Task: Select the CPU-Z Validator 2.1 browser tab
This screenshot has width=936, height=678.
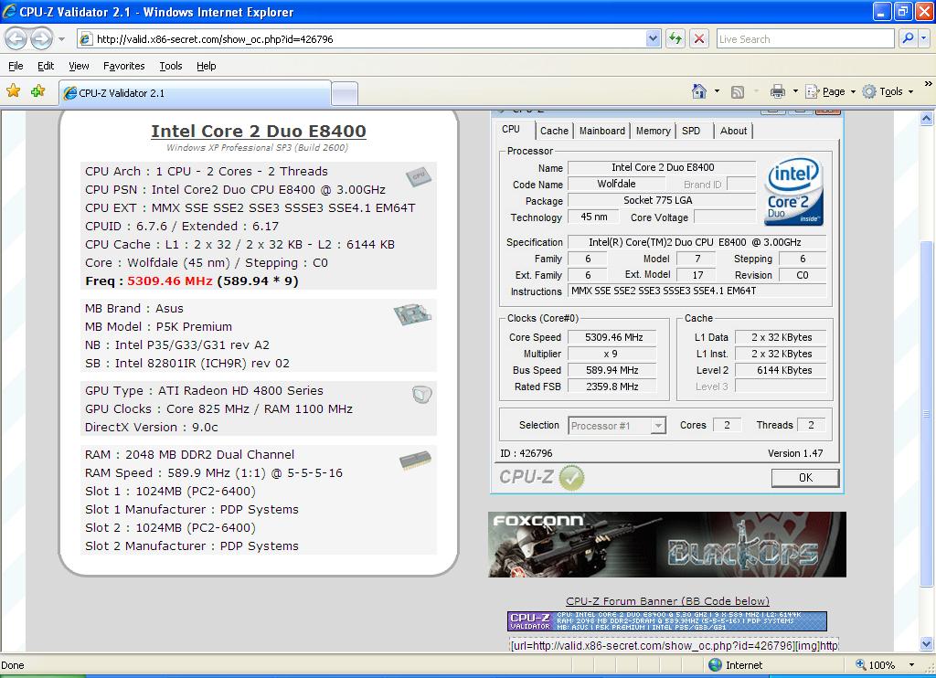Action: pyautogui.click(x=195, y=93)
